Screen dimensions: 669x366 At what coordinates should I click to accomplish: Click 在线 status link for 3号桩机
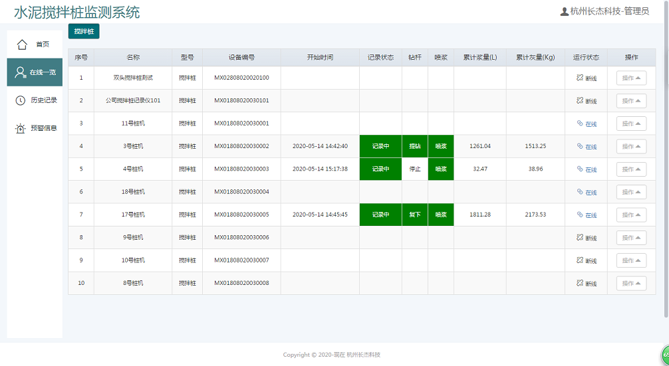pyautogui.click(x=591, y=147)
